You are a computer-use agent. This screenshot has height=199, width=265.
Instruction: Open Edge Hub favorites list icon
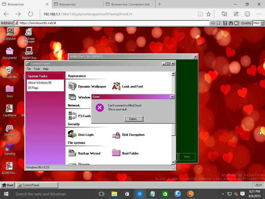coord(224,14)
